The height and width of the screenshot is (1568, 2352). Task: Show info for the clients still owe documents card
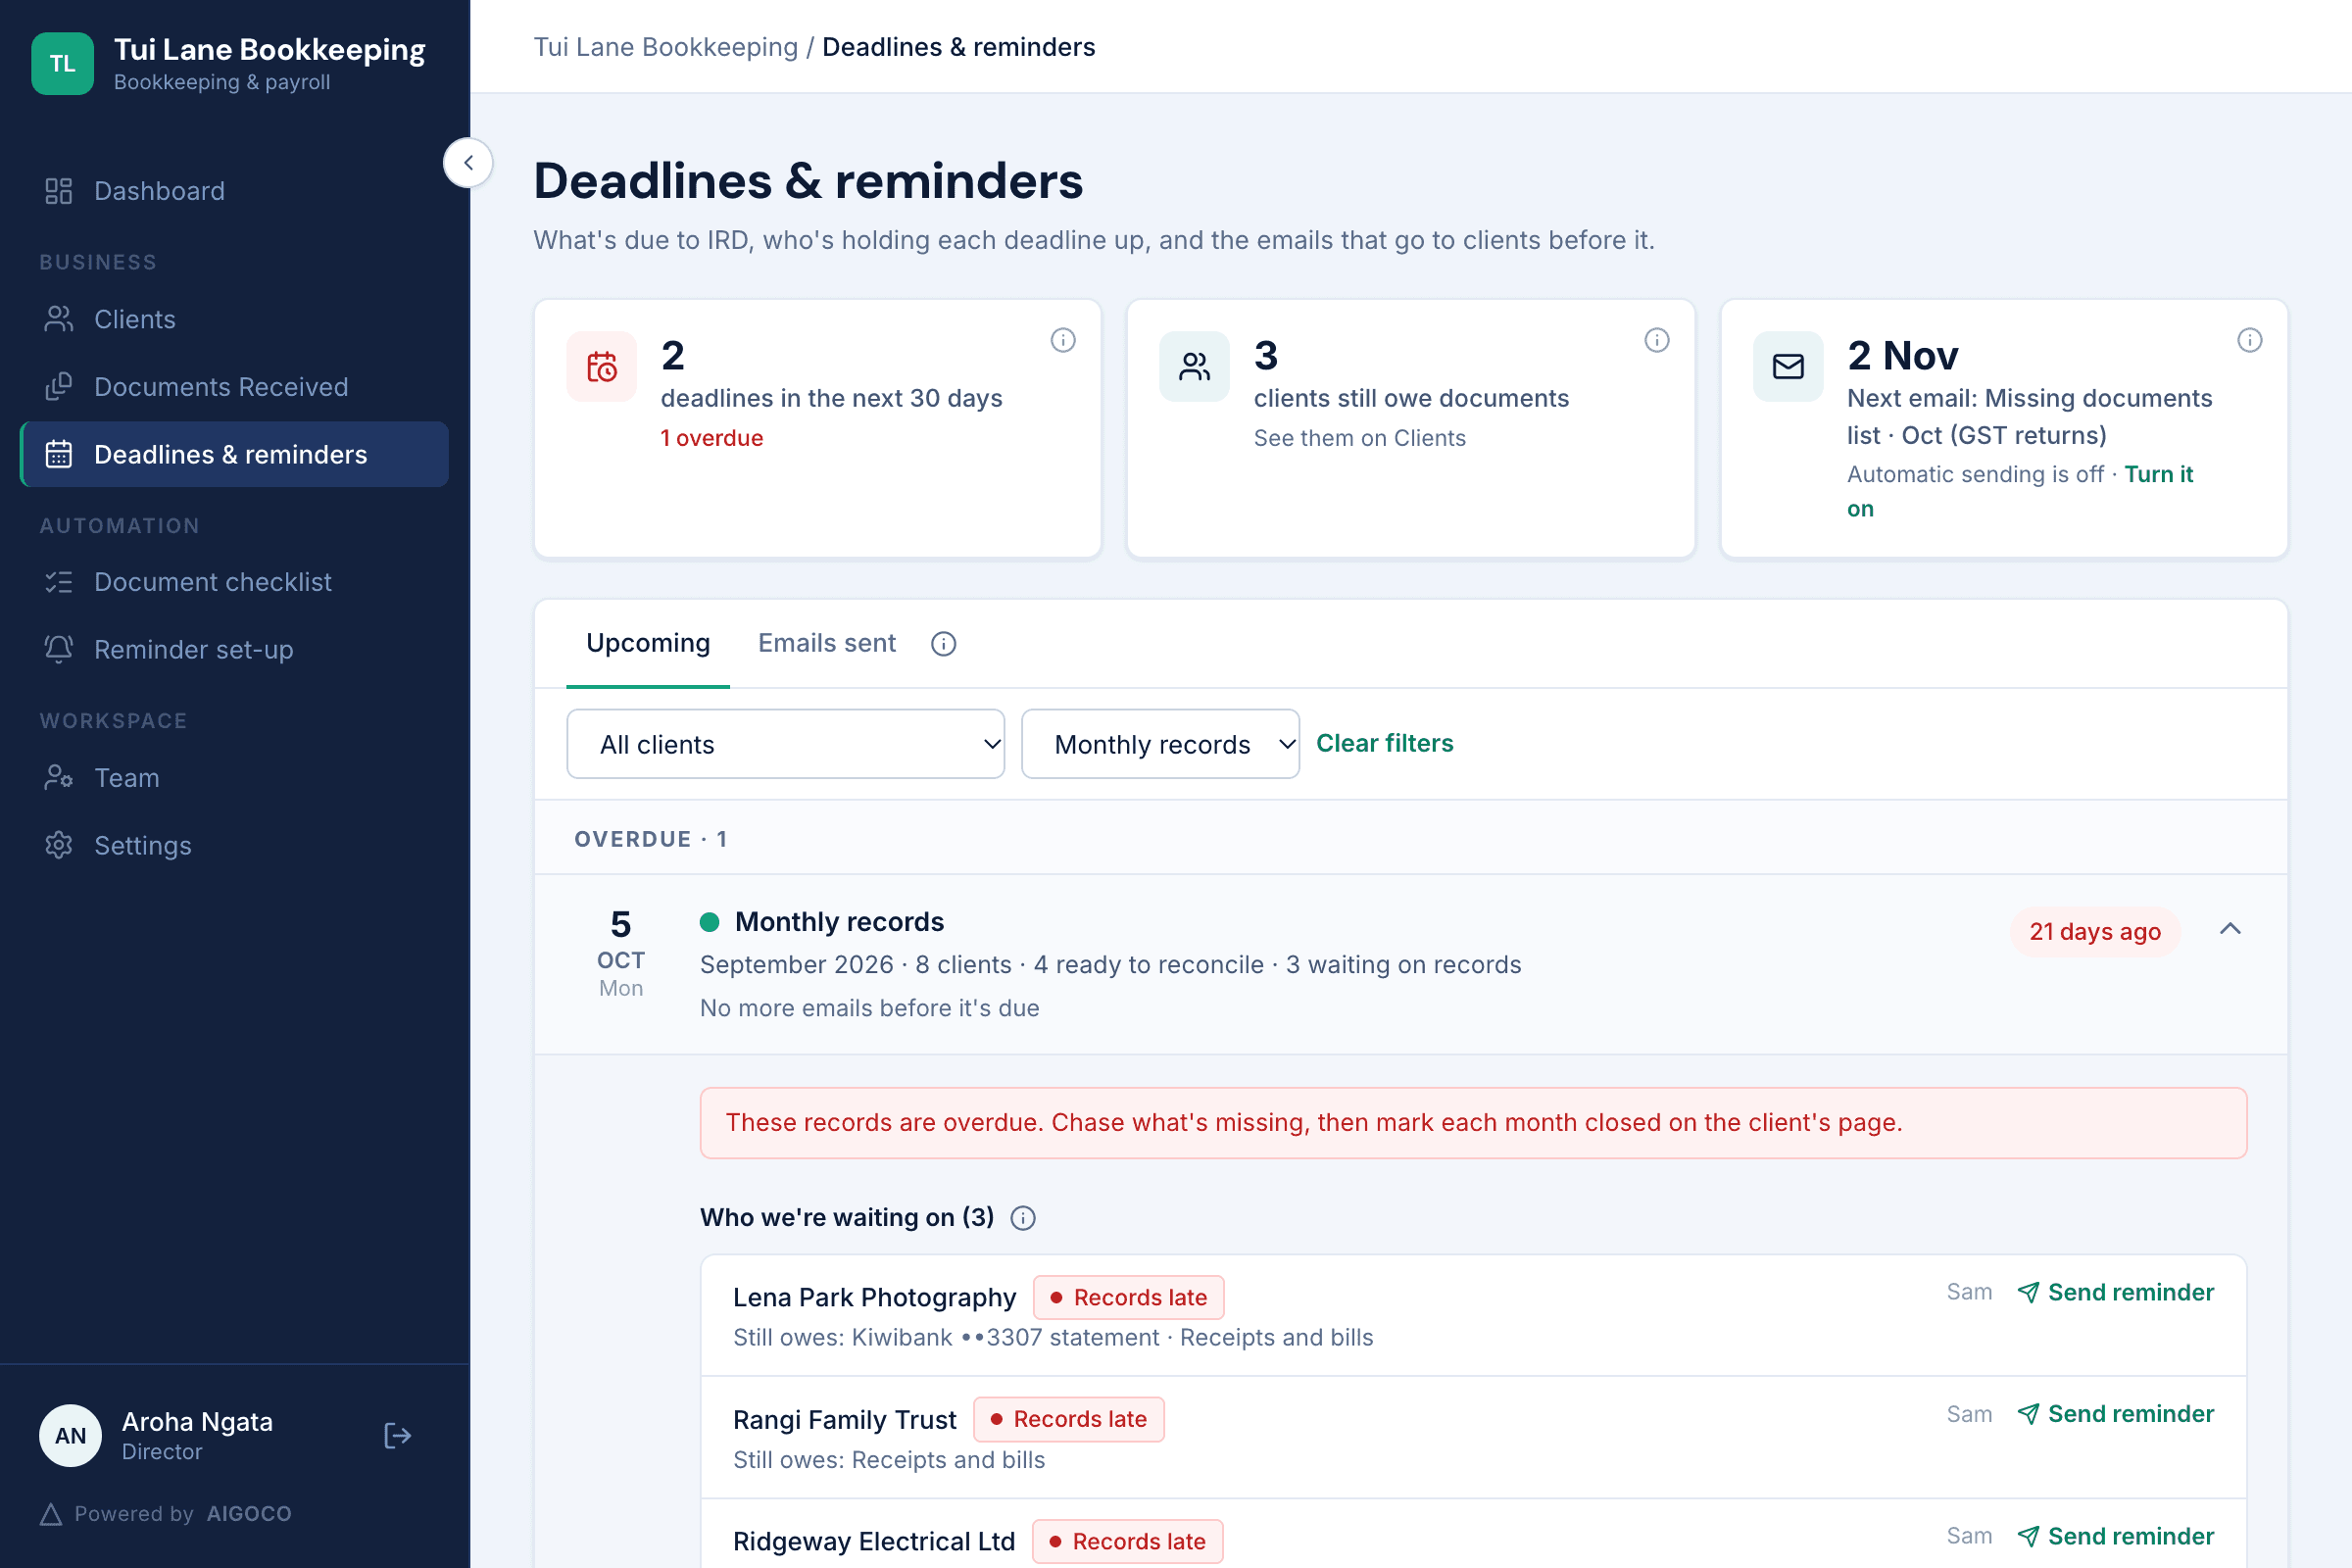[x=1657, y=340]
